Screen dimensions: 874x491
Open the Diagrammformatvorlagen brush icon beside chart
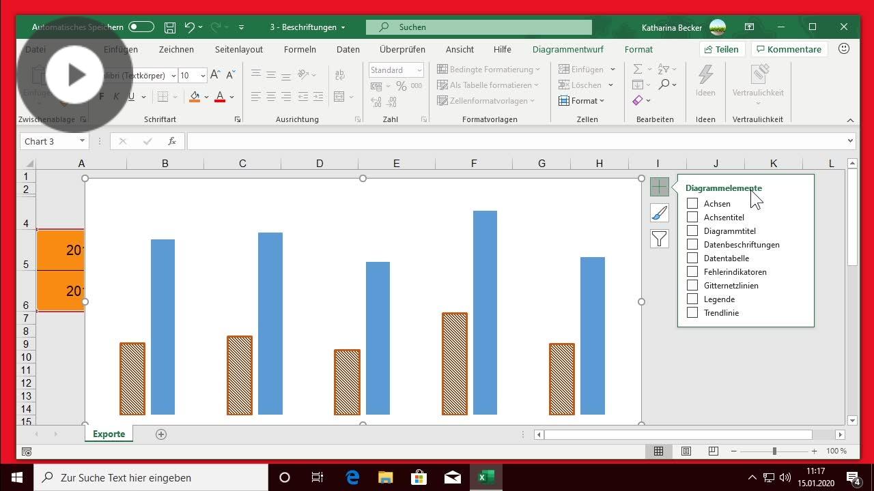click(658, 213)
